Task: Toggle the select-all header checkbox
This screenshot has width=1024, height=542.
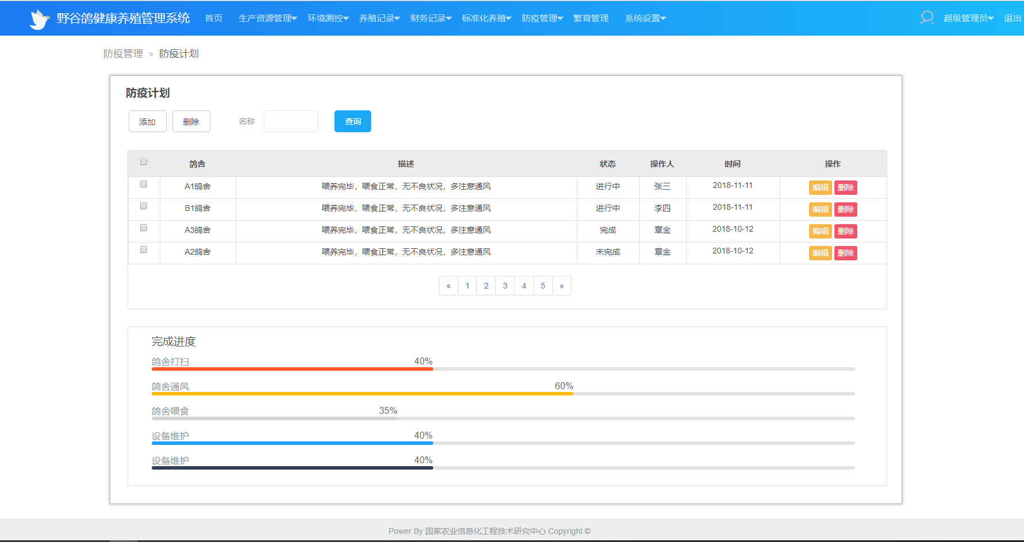Action: 144,162
